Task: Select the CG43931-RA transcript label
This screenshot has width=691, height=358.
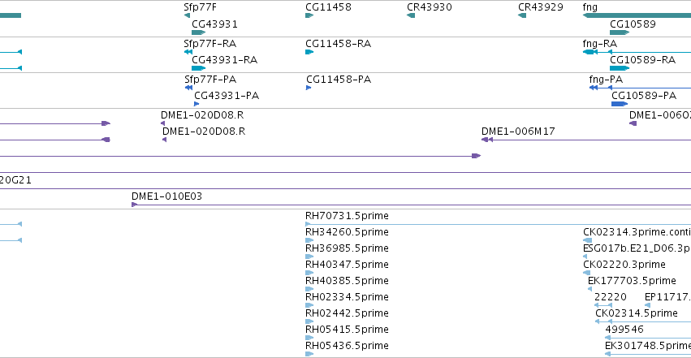Action: coord(224,60)
